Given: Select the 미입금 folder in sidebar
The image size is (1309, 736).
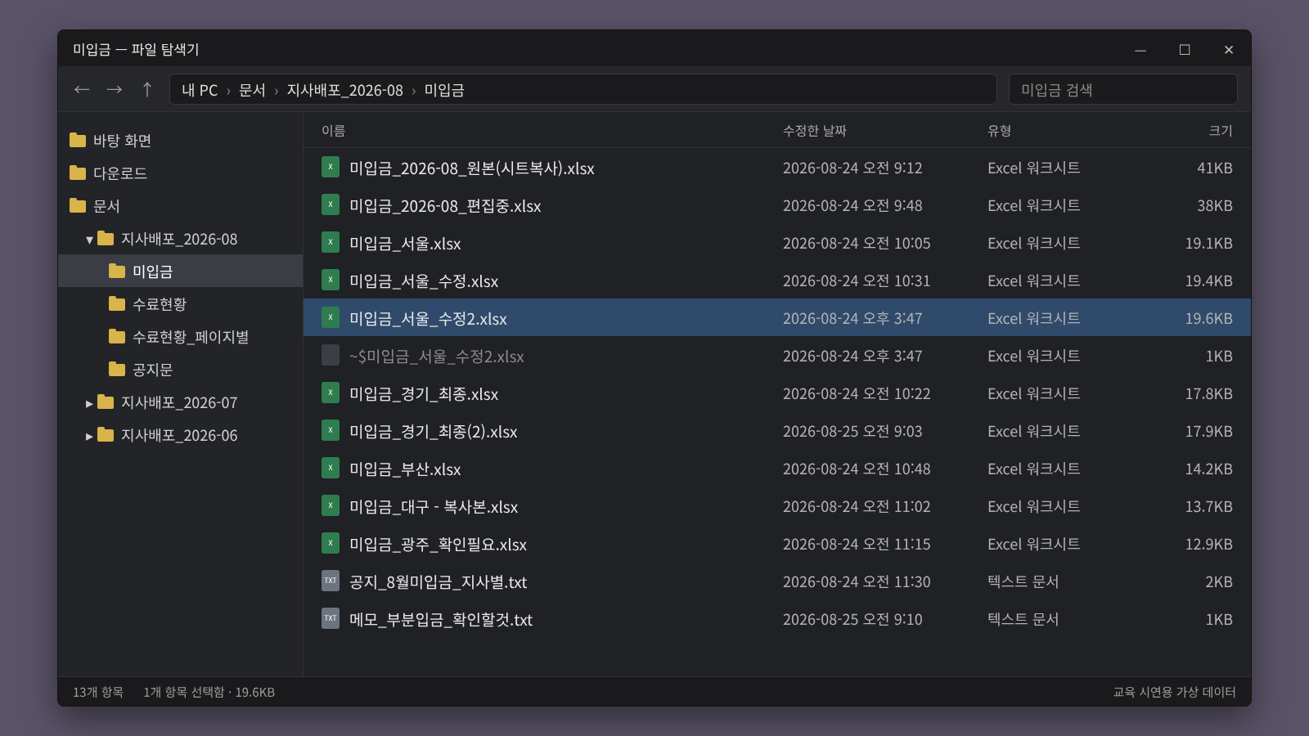Looking at the screenshot, I should tap(180, 271).
